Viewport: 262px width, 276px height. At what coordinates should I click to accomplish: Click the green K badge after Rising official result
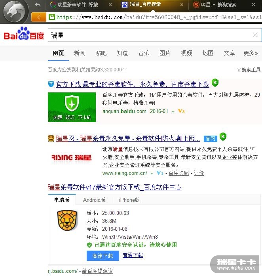tap(223, 136)
